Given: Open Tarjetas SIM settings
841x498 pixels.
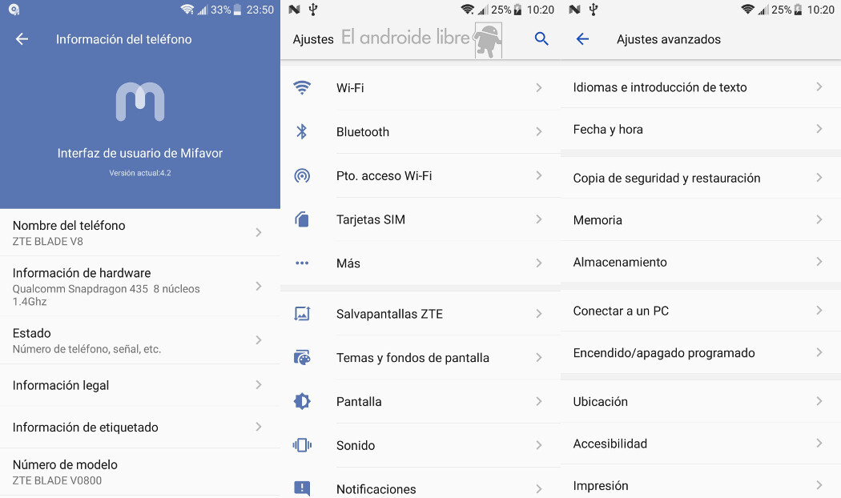Looking at the screenshot, I should pyautogui.click(x=420, y=220).
